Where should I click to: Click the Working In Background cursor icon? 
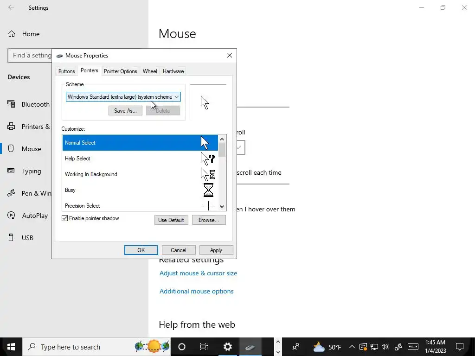pyautogui.click(x=208, y=174)
